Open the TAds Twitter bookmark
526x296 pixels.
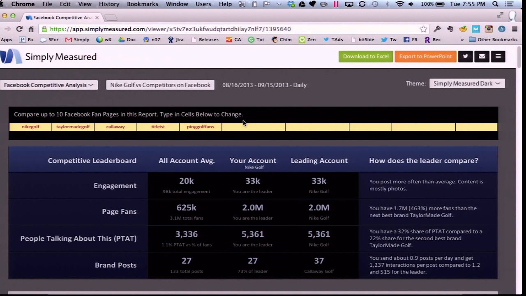[333, 40]
